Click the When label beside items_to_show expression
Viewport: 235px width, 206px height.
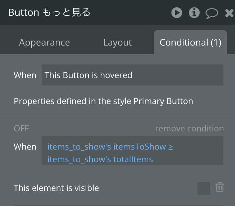click(x=25, y=147)
